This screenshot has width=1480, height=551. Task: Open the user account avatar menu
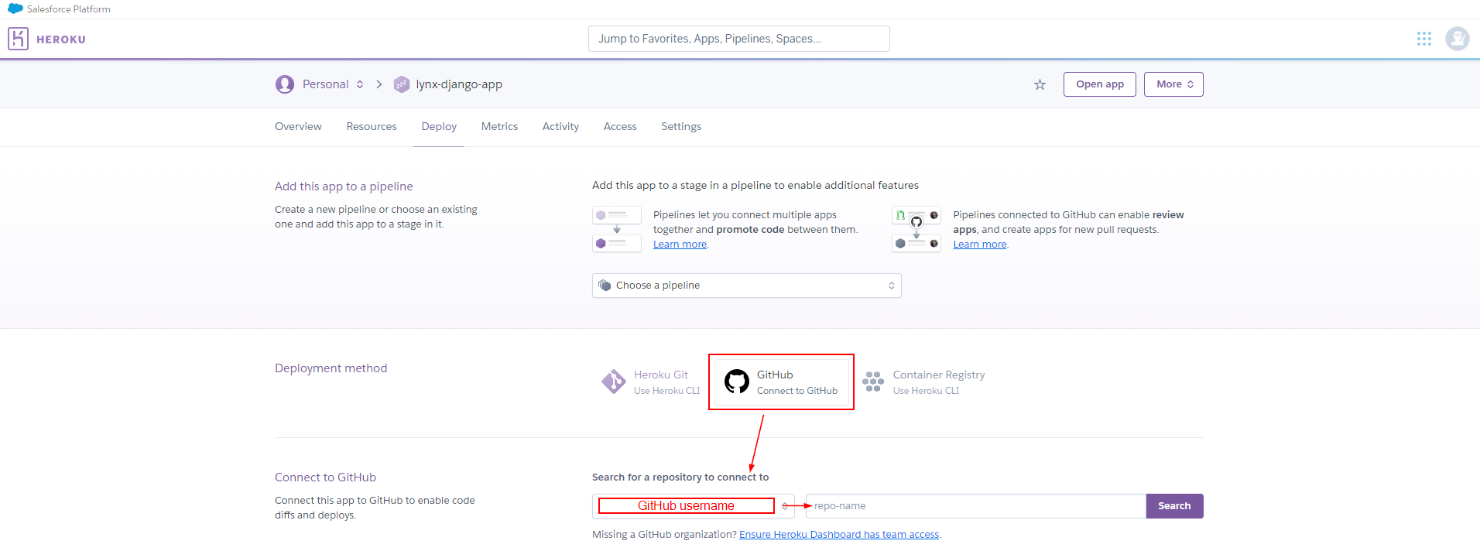(x=1457, y=39)
